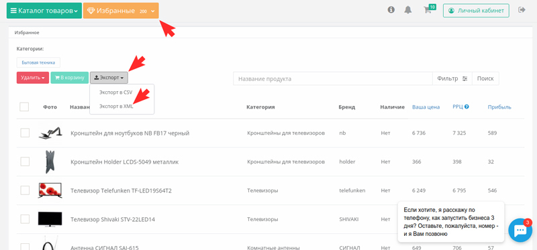The image size is (537, 250).
Task: Sort by РРЦ column
Action: [x=458, y=107]
